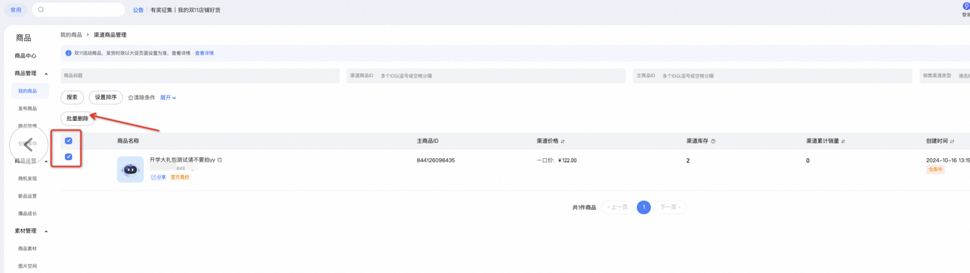970x273 pixels.
Task: Open the 查看详情 link in banner
Action: coord(204,53)
